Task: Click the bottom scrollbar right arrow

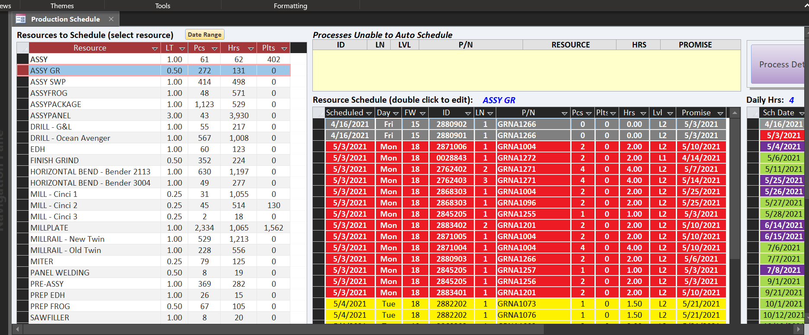Action: [x=799, y=329]
